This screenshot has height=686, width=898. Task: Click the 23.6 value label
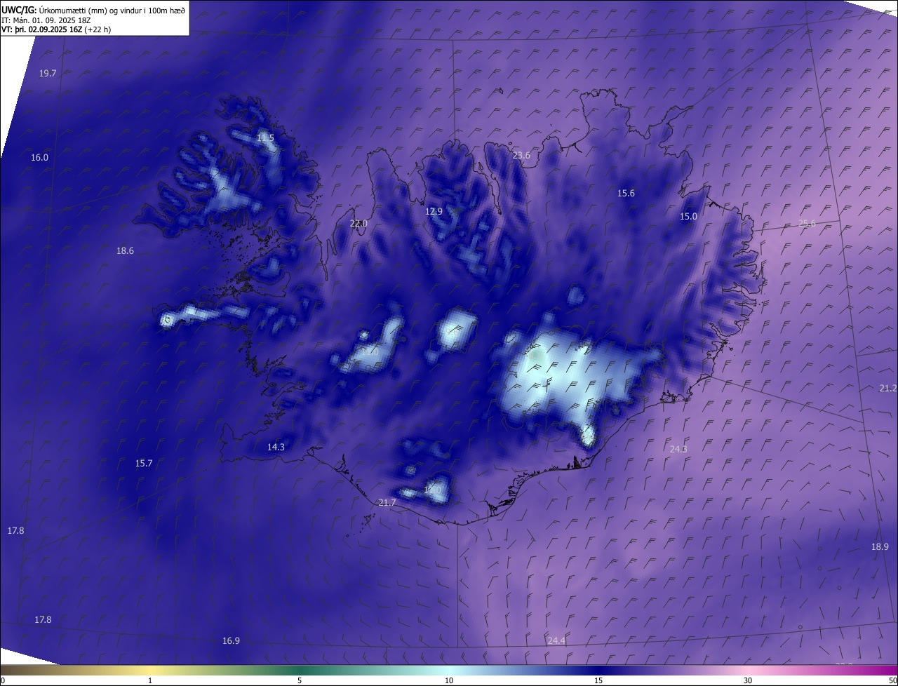coord(521,155)
